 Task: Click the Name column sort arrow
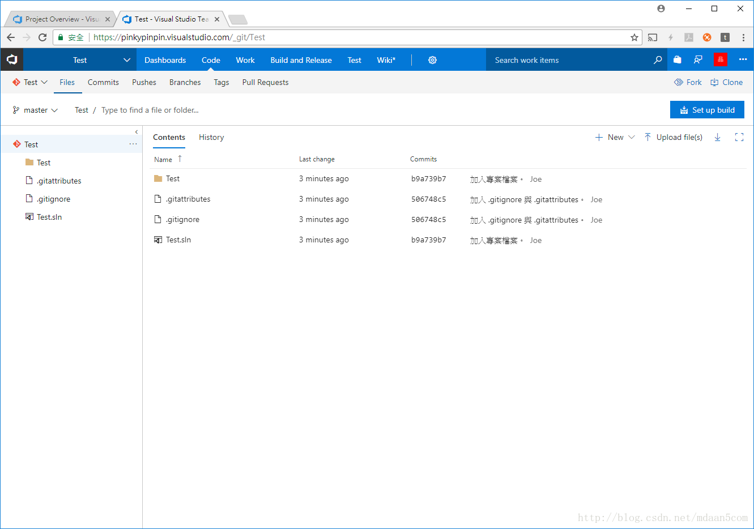coord(180,159)
